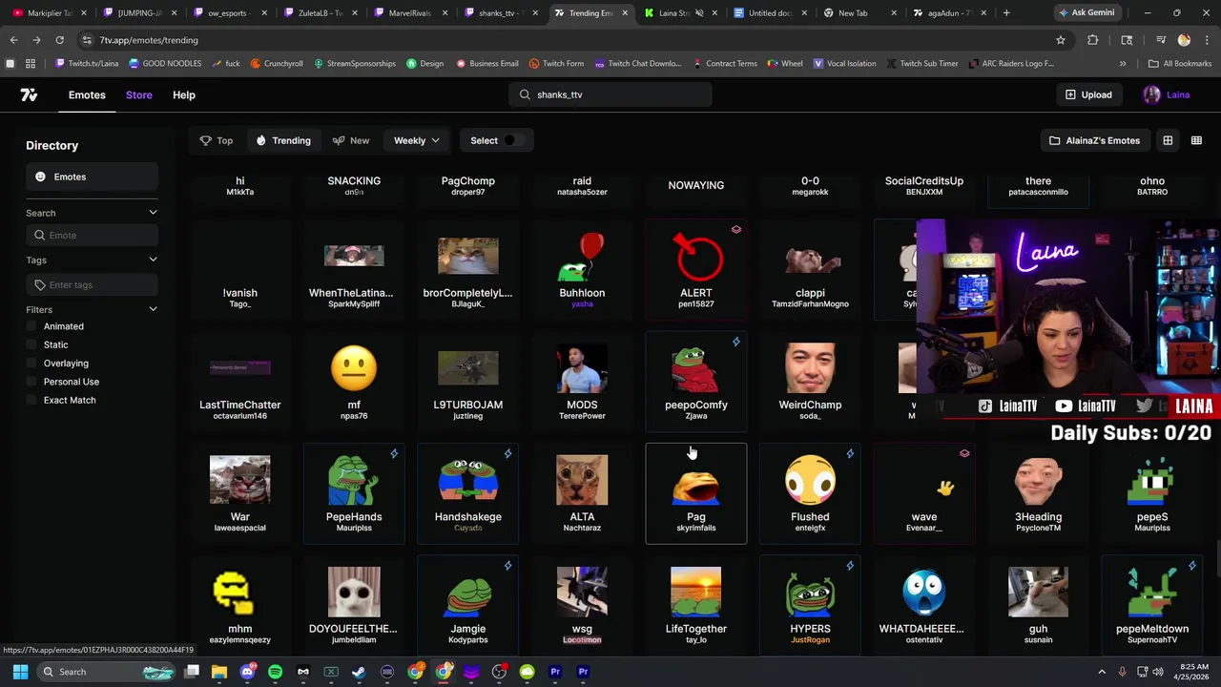Open the mhm emote
The height and width of the screenshot is (687, 1221).
239,605
